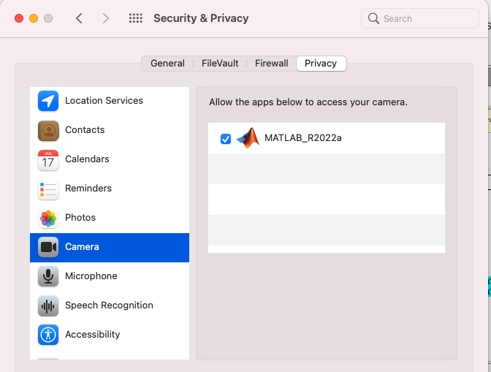Click the MATLAB_R2022a app icon
The width and height of the screenshot is (491, 372).
(x=248, y=138)
